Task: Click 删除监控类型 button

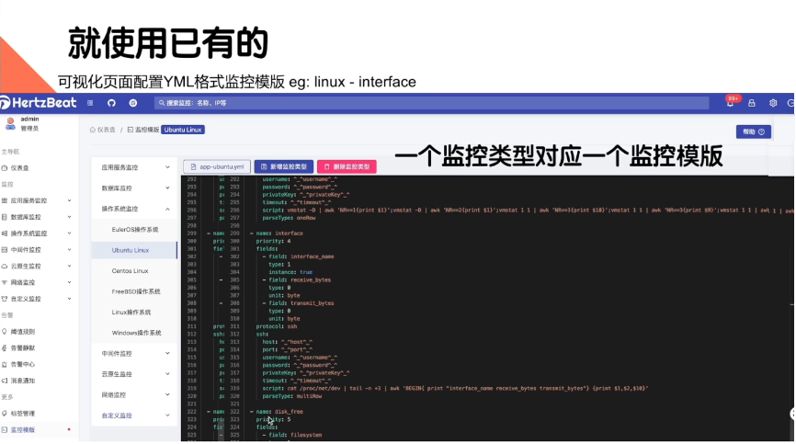Action: click(347, 166)
